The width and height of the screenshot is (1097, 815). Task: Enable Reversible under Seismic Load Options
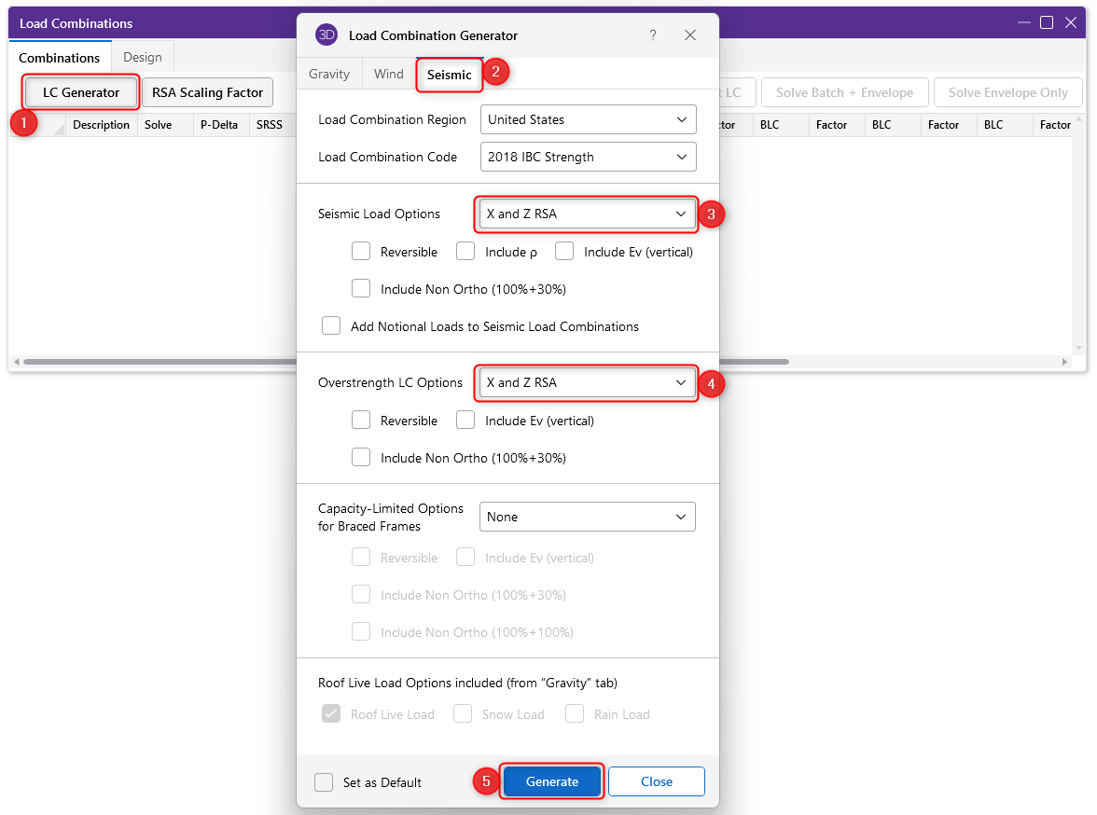coord(361,251)
